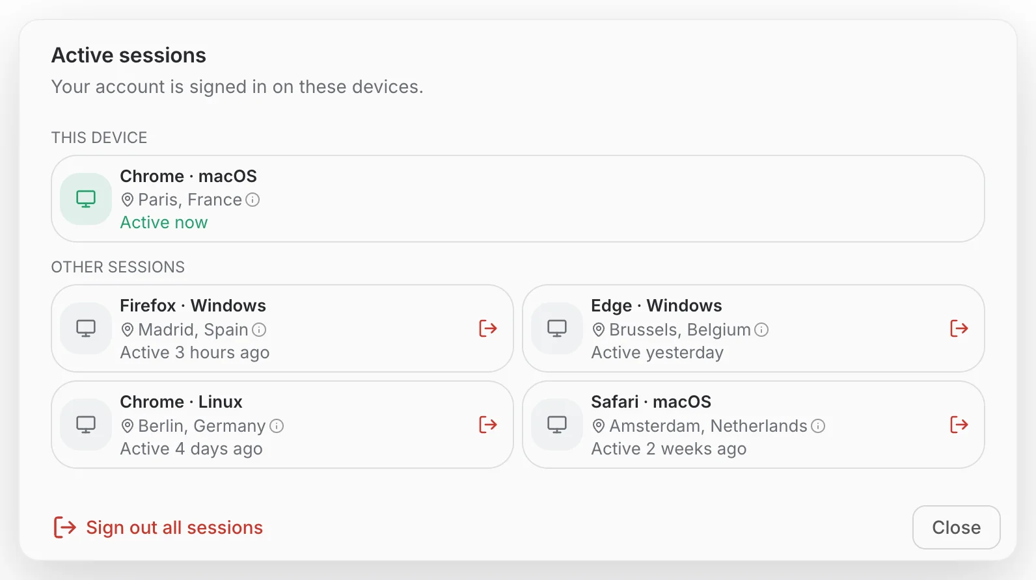
Task: Click the monitor icon for Chrome Linux
Action: [x=86, y=425]
